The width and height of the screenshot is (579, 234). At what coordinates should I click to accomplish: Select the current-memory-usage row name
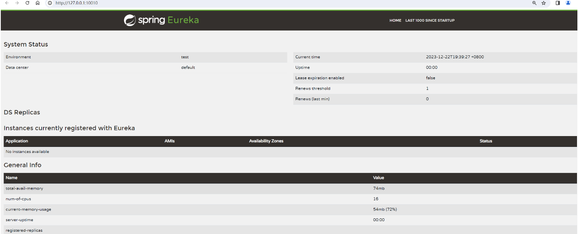coord(28,209)
